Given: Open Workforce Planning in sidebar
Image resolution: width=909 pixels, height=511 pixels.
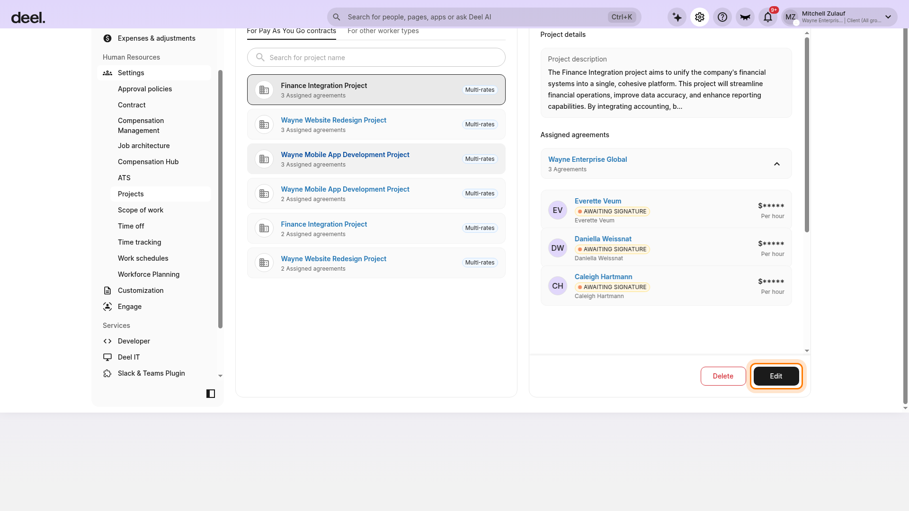Looking at the screenshot, I should click(149, 274).
